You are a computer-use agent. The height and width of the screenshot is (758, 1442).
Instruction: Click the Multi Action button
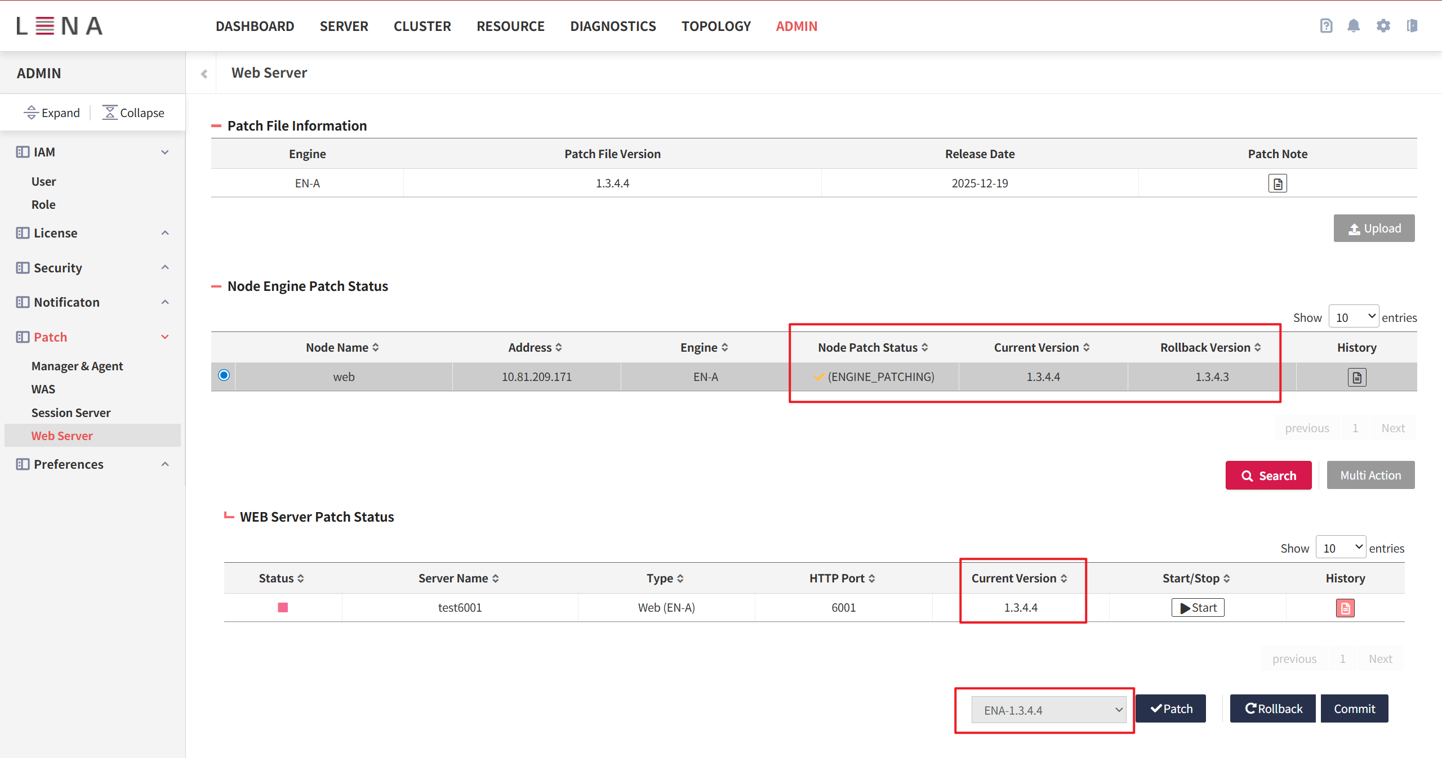coord(1370,476)
